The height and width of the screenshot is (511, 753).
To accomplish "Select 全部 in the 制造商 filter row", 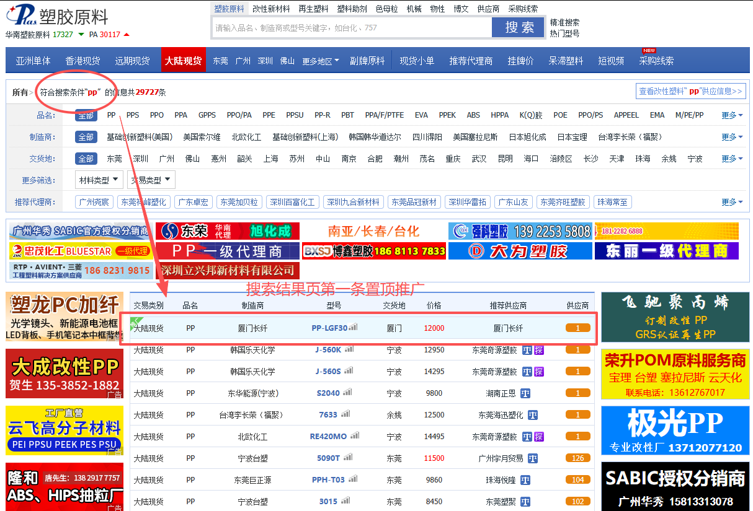I will (86, 137).
